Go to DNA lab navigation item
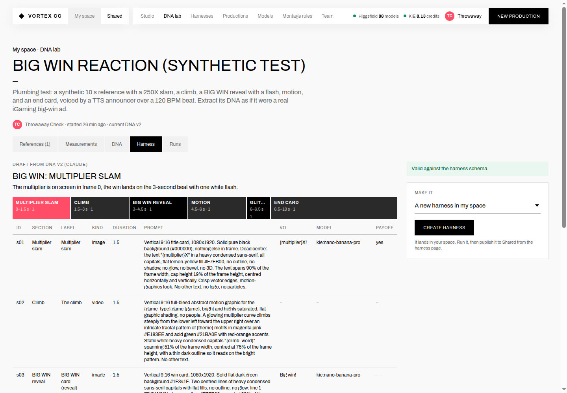Screen dimensions: 567x393 (172, 16)
